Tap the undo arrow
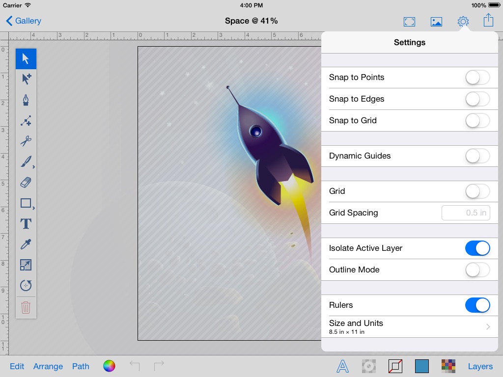 coord(135,366)
